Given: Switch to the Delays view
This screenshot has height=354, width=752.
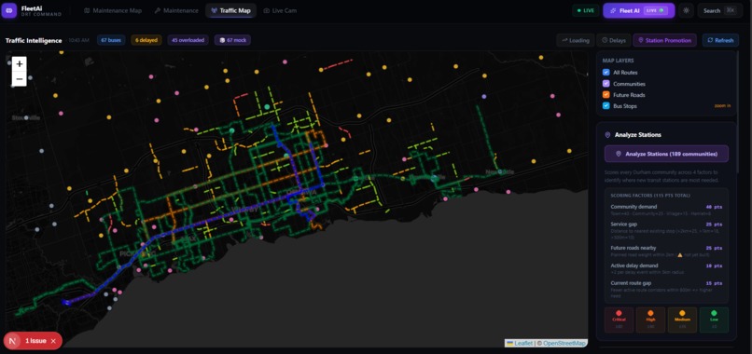Looking at the screenshot, I should (x=613, y=40).
